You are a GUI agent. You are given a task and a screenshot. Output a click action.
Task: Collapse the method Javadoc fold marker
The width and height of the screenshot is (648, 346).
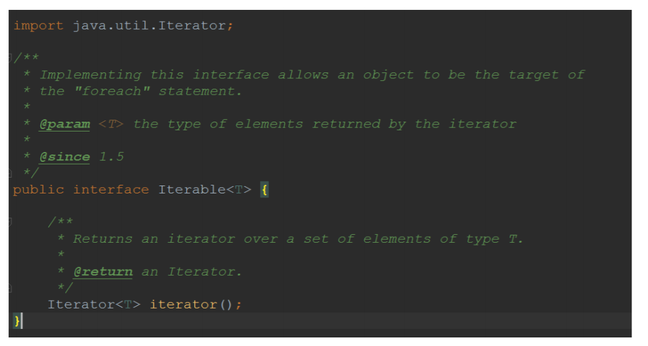(x=11, y=222)
